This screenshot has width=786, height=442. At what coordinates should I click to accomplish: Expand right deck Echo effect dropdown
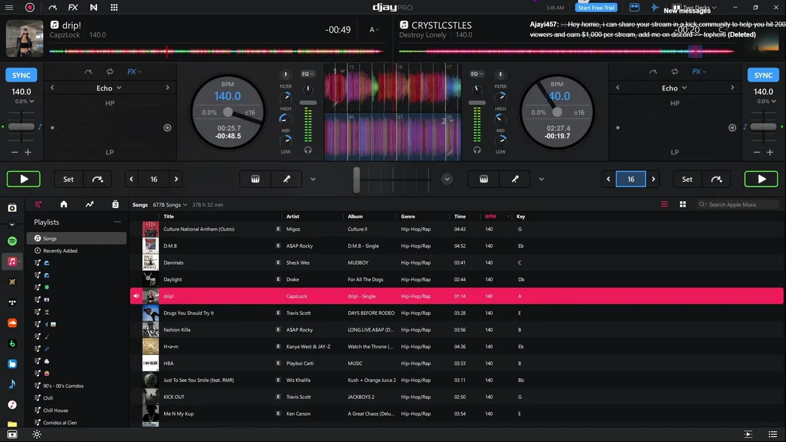point(674,88)
